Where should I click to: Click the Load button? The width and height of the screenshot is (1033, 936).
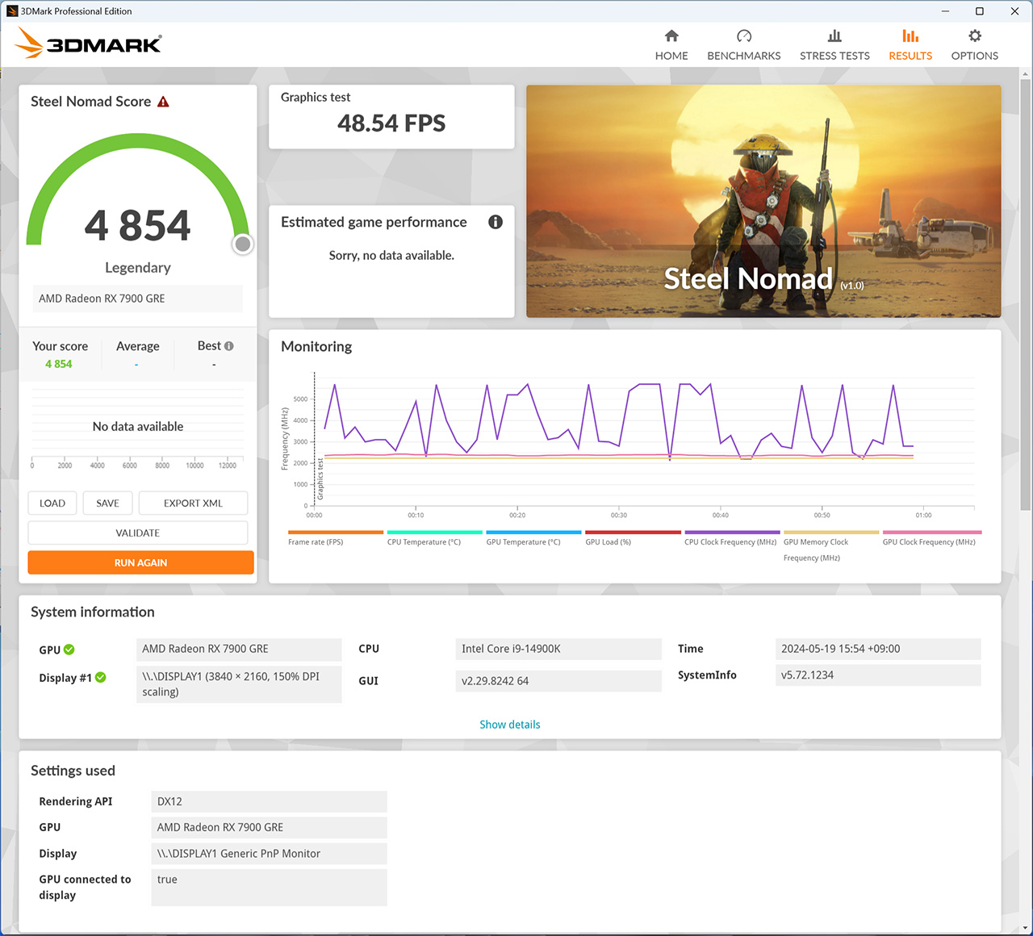52,503
